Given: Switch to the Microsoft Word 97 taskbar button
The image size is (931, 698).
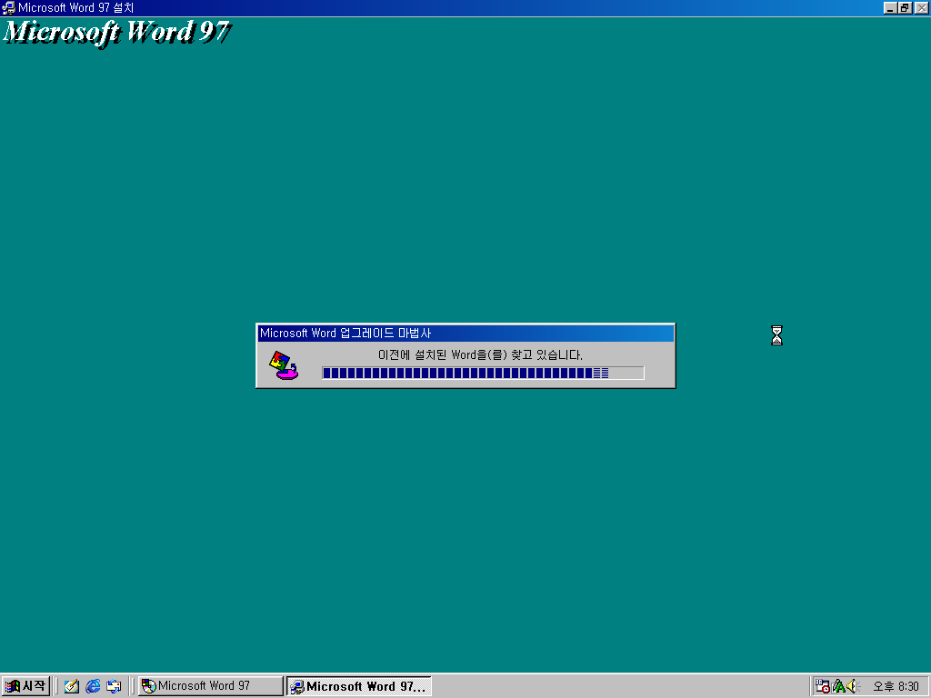Looking at the screenshot, I should point(211,686).
